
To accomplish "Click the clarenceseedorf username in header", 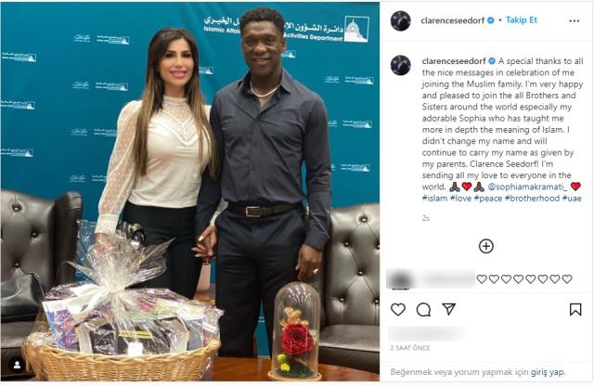I will pos(452,20).
